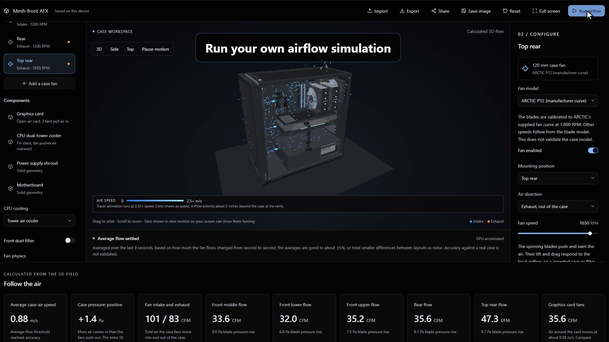
Task: Click the Run airflow play icon
Action: point(574,11)
